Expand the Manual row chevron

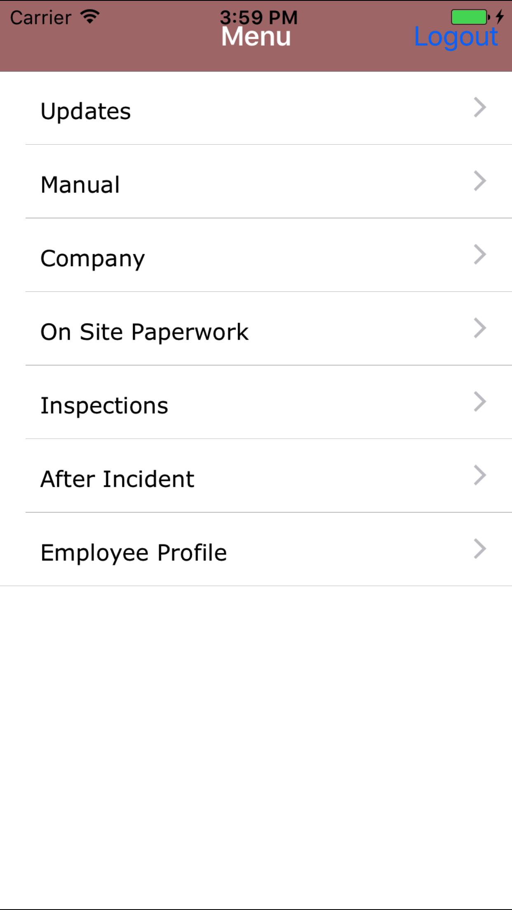(480, 181)
